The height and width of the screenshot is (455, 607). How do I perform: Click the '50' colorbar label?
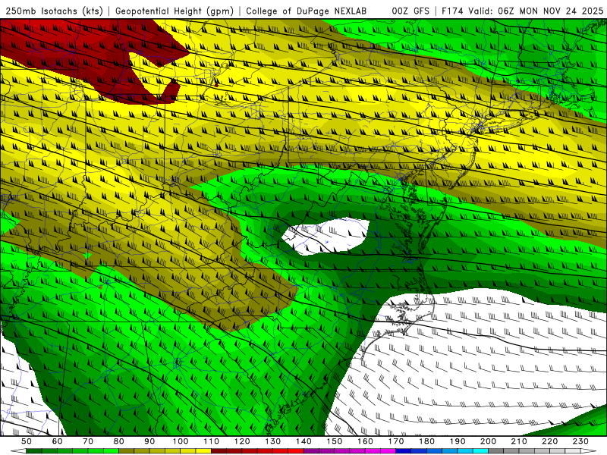27,441
